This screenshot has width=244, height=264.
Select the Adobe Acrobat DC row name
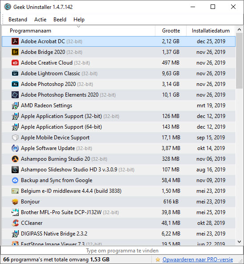point(43,41)
